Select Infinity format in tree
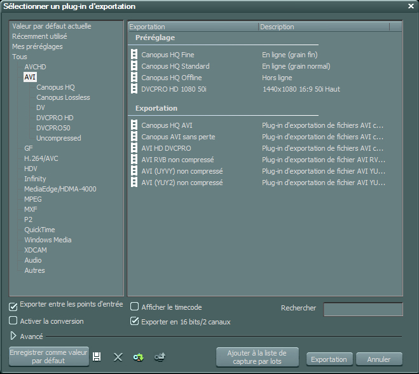 pos(35,179)
